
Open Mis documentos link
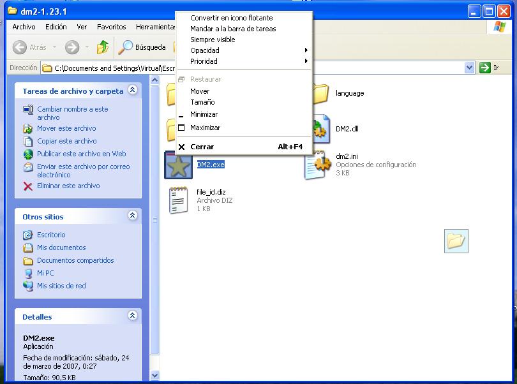pos(61,247)
